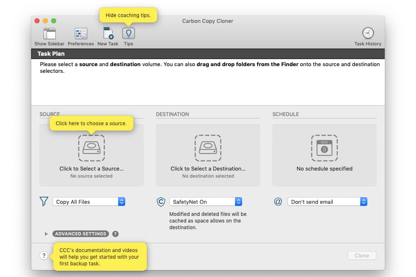Click the Task Plan header bar
The height and width of the screenshot is (277, 416).
click(208, 54)
